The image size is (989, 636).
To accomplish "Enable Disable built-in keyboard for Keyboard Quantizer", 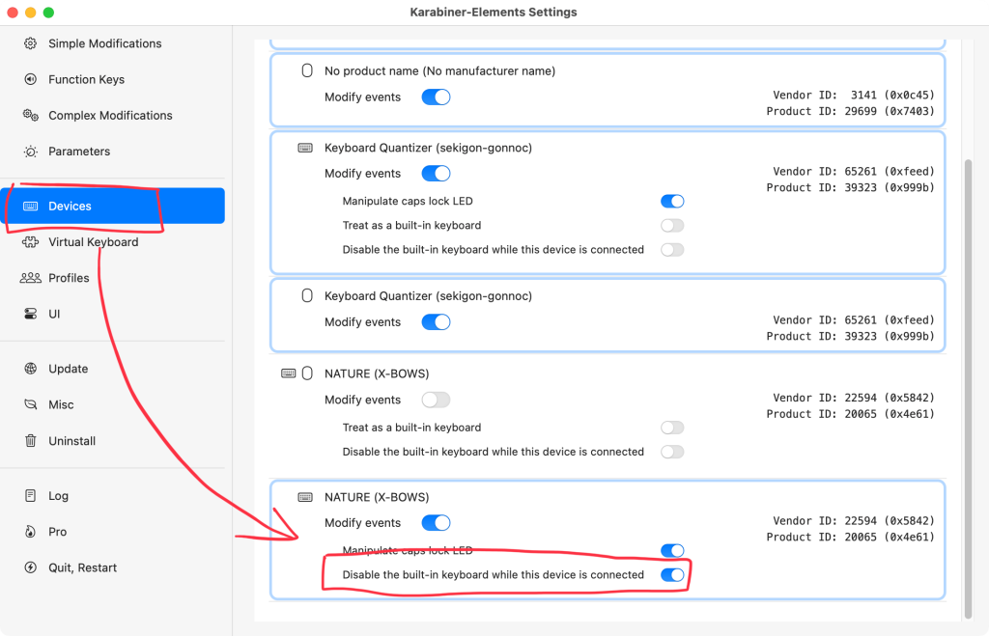I will [672, 250].
